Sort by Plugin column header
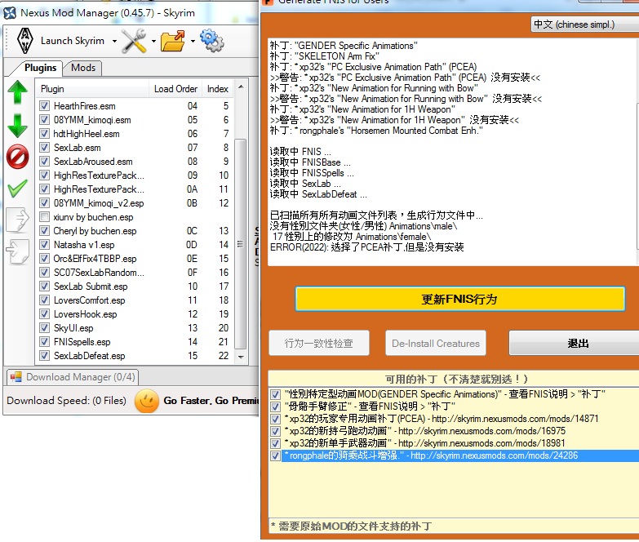This screenshot has width=639, height=542. [93, 89]
